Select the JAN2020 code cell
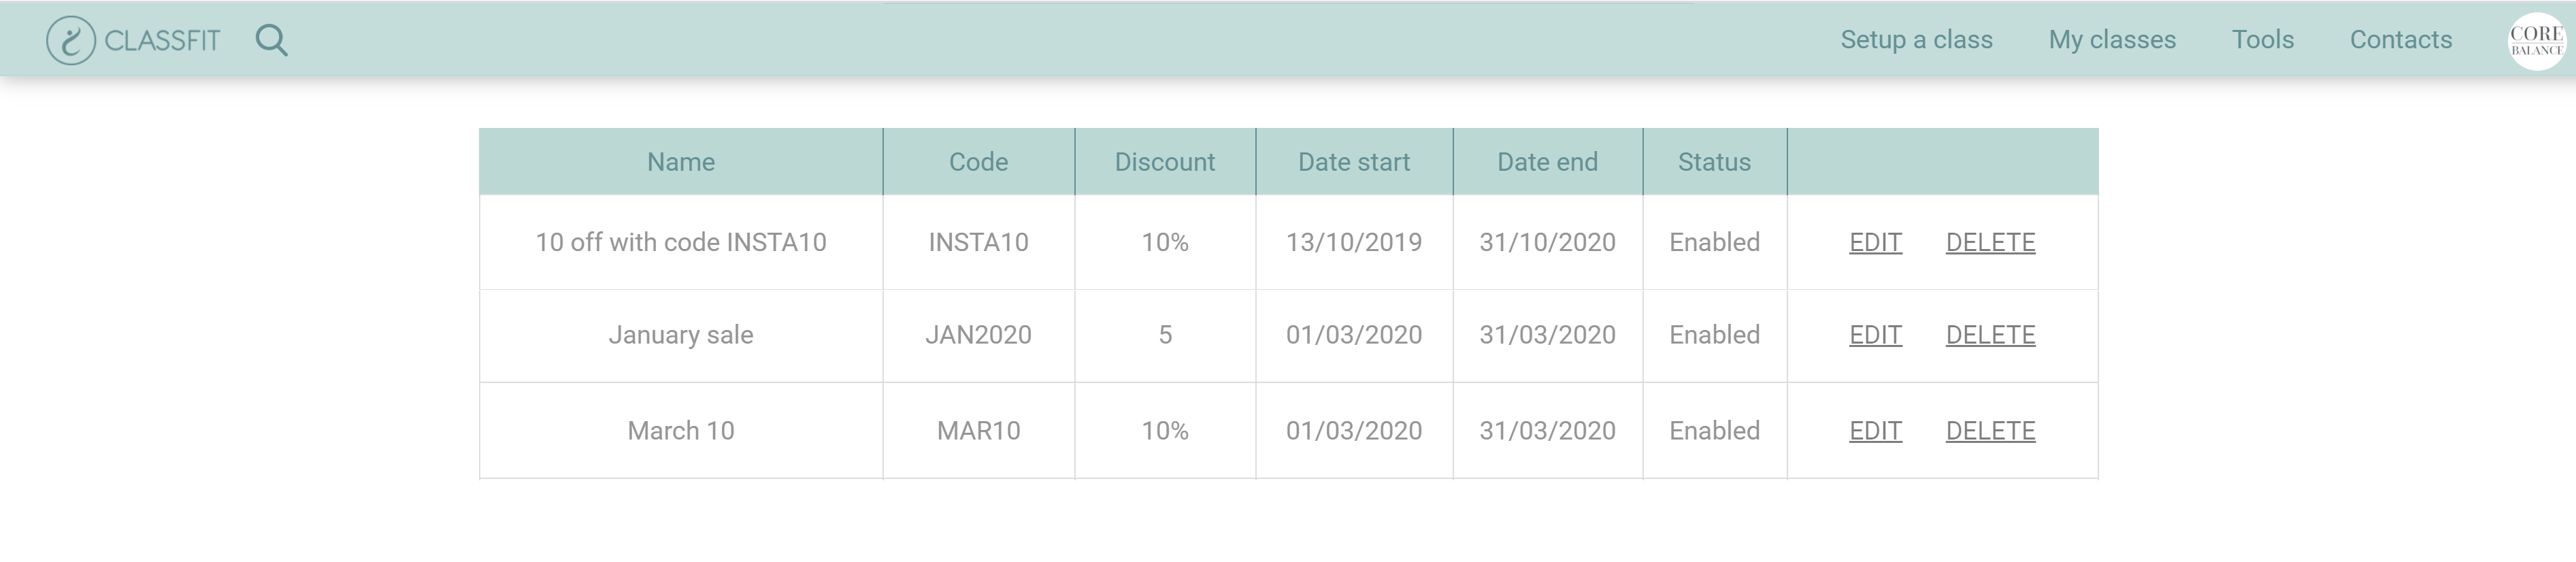This screenshot has width=2576, height=562. [978, 335]
